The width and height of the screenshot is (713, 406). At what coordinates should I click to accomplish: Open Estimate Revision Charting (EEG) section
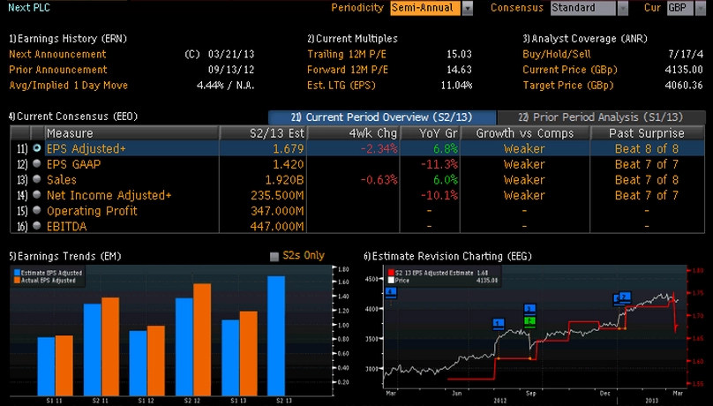click(x=447, y=257)
